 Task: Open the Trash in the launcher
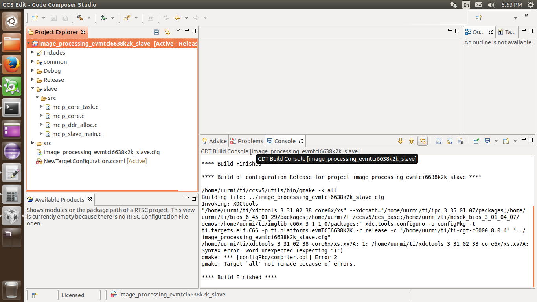(12, 290)
